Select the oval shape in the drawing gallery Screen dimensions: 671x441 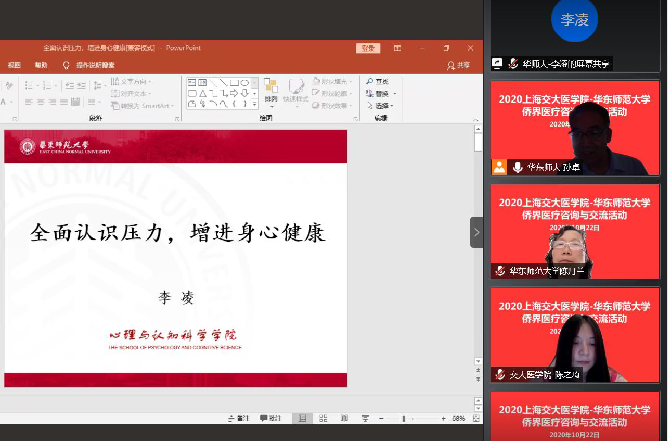point(244,83)
